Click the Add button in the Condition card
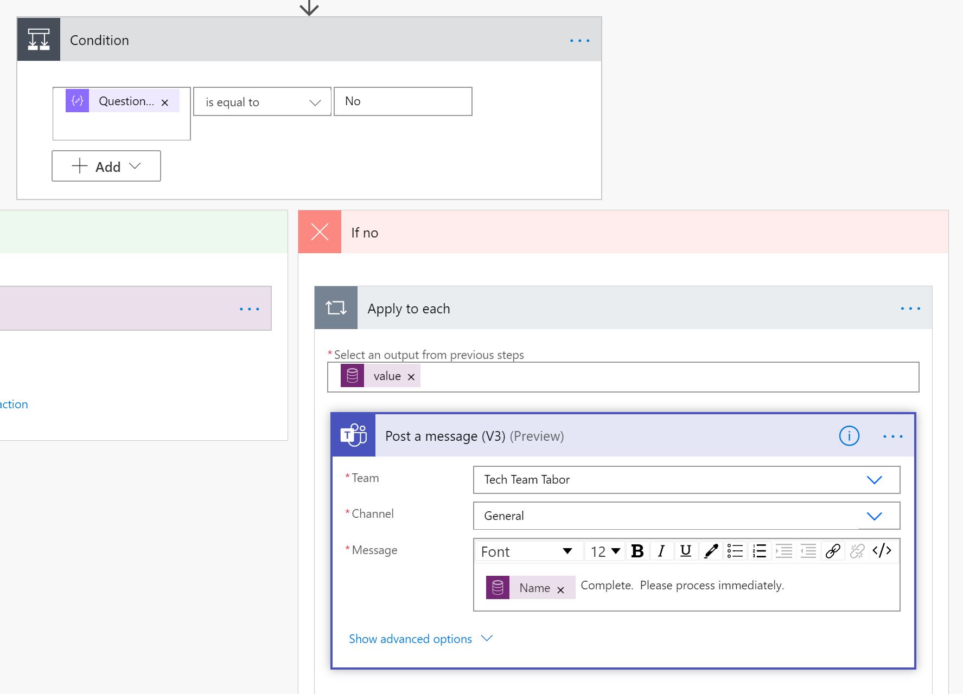This screenshot has width=963, height=694. coord(106,166)
